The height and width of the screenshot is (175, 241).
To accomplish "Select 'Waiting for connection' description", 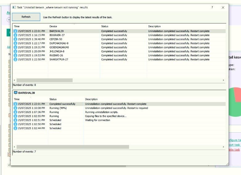I will [x=98, y=120].
